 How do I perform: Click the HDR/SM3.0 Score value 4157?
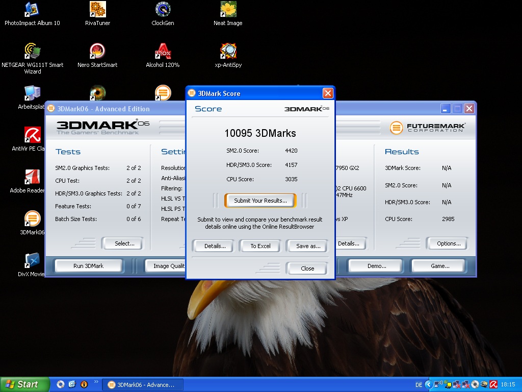(291, 165)
